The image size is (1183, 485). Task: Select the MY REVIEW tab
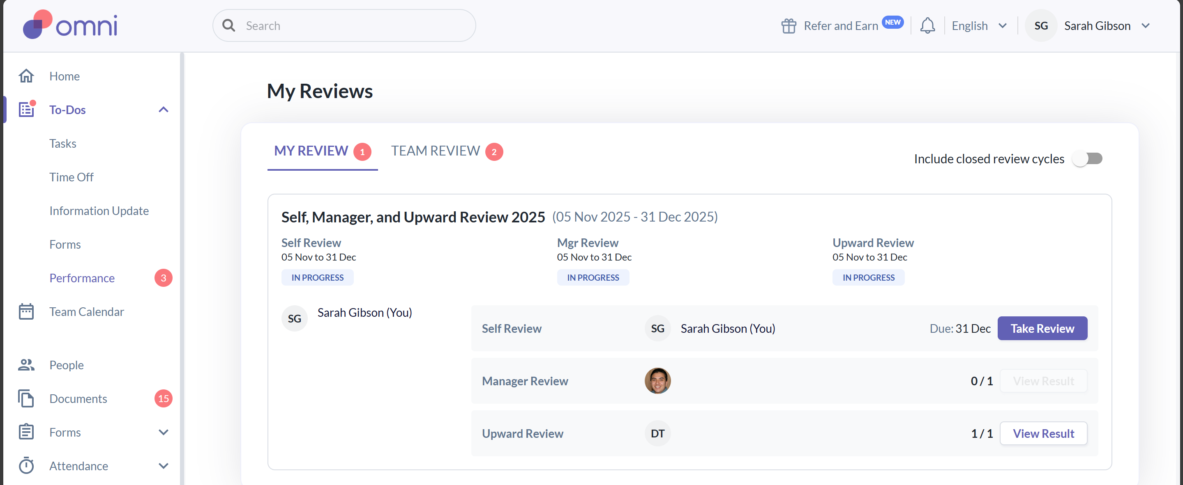click(311, 151)
